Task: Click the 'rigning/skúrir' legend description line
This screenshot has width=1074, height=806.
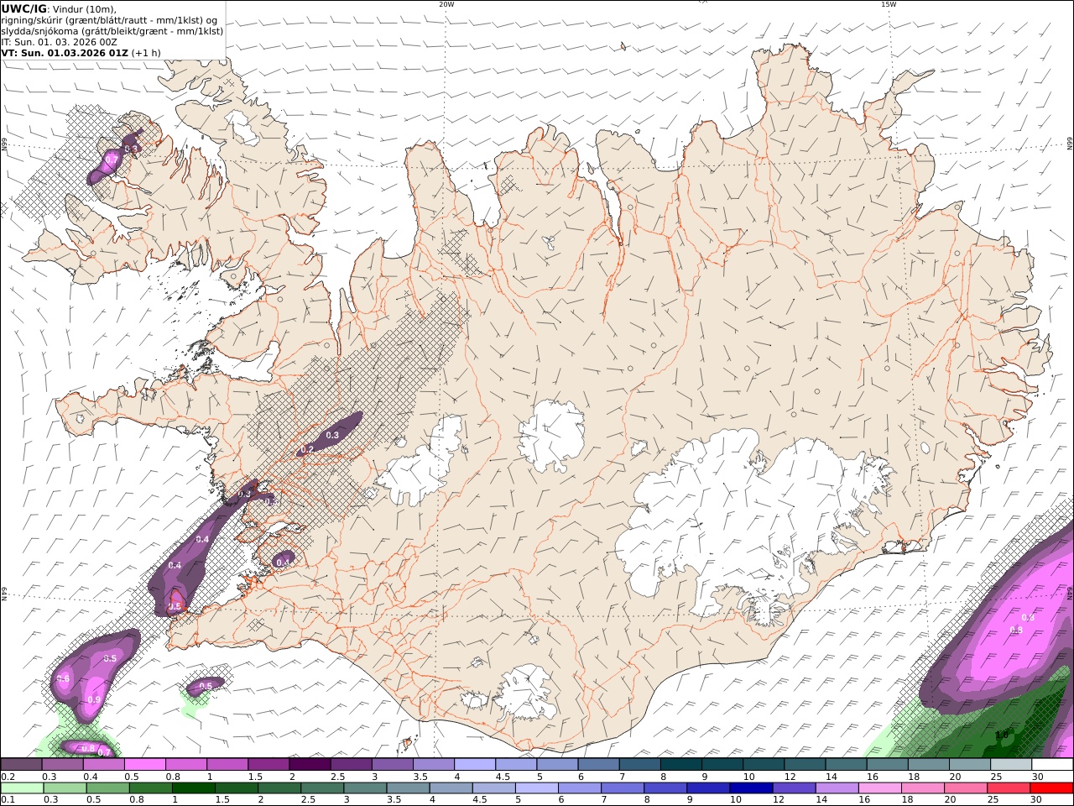Action: point(108,20)
